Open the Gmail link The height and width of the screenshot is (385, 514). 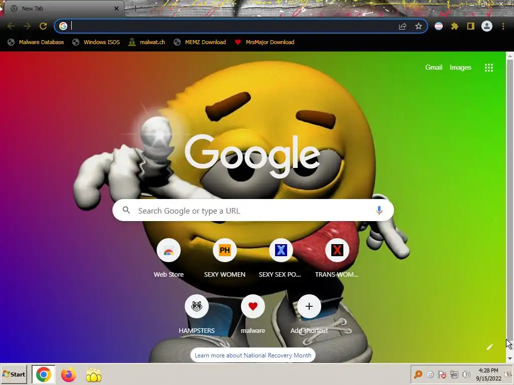pyautogui.click(x=434, y=68)
